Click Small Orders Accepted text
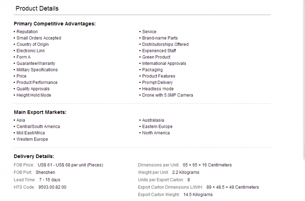The image size is (305, 201). coord(39,38)
